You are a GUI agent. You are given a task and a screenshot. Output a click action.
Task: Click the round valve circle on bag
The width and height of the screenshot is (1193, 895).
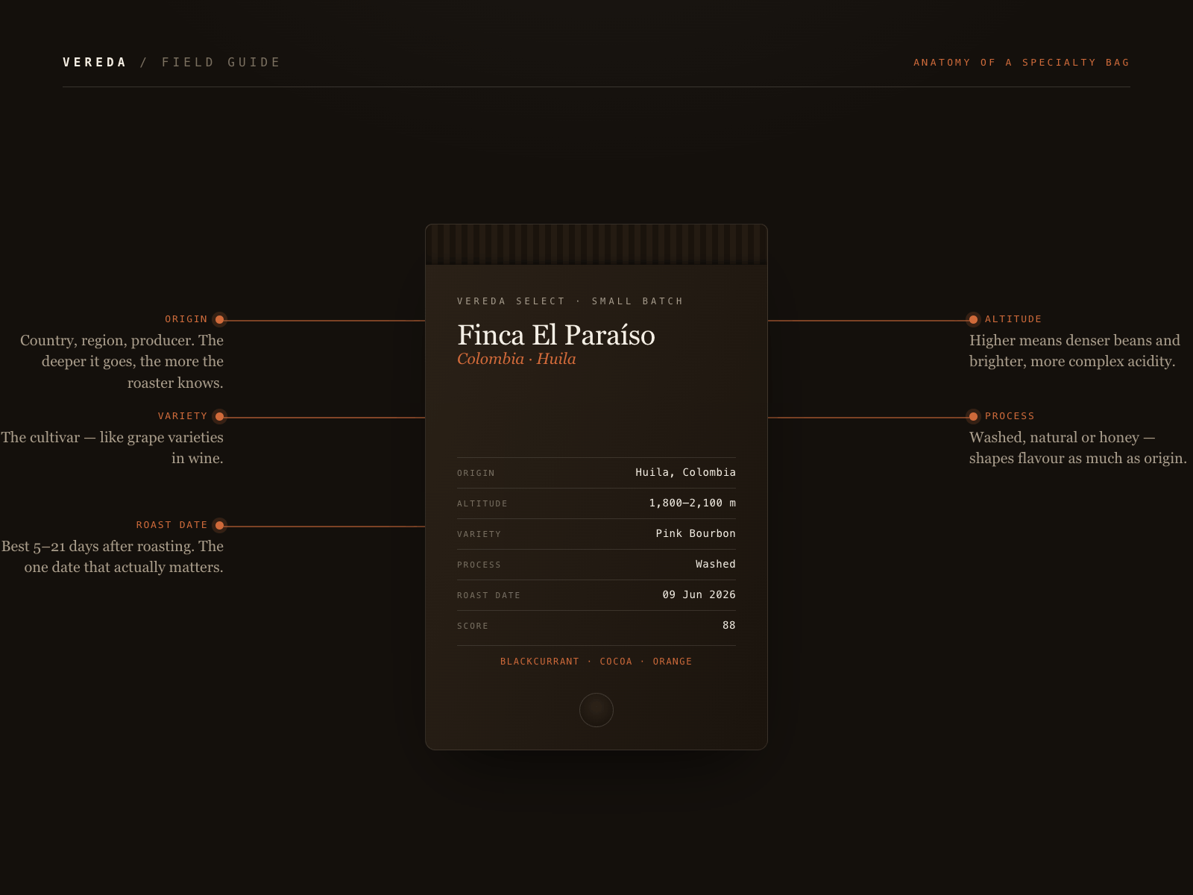click(x=596, y=710)
